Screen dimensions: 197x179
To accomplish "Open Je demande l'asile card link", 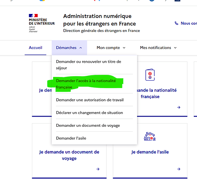I will pos(150,152).
